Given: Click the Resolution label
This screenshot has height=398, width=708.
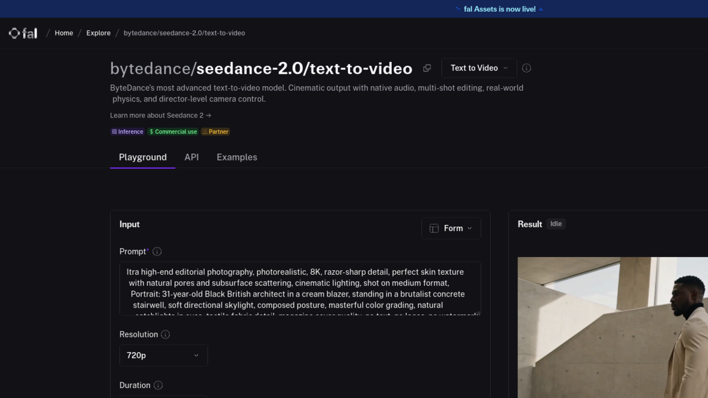Looking at the screenshot, I should pos(139,334).
